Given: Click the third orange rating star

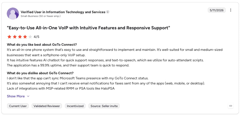Looking at the screenshot, I should [20, 37].
